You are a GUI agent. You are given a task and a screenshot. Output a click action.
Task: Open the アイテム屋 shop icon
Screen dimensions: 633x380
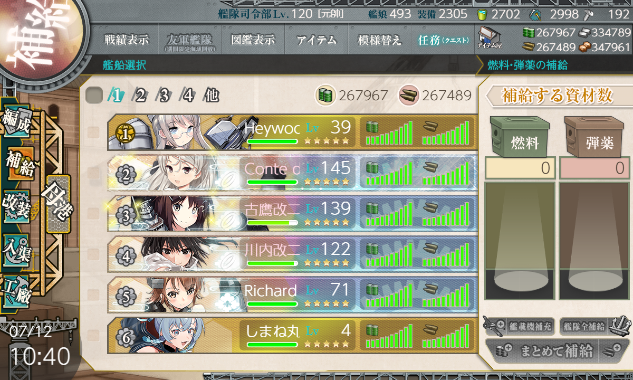click(489, 39)
